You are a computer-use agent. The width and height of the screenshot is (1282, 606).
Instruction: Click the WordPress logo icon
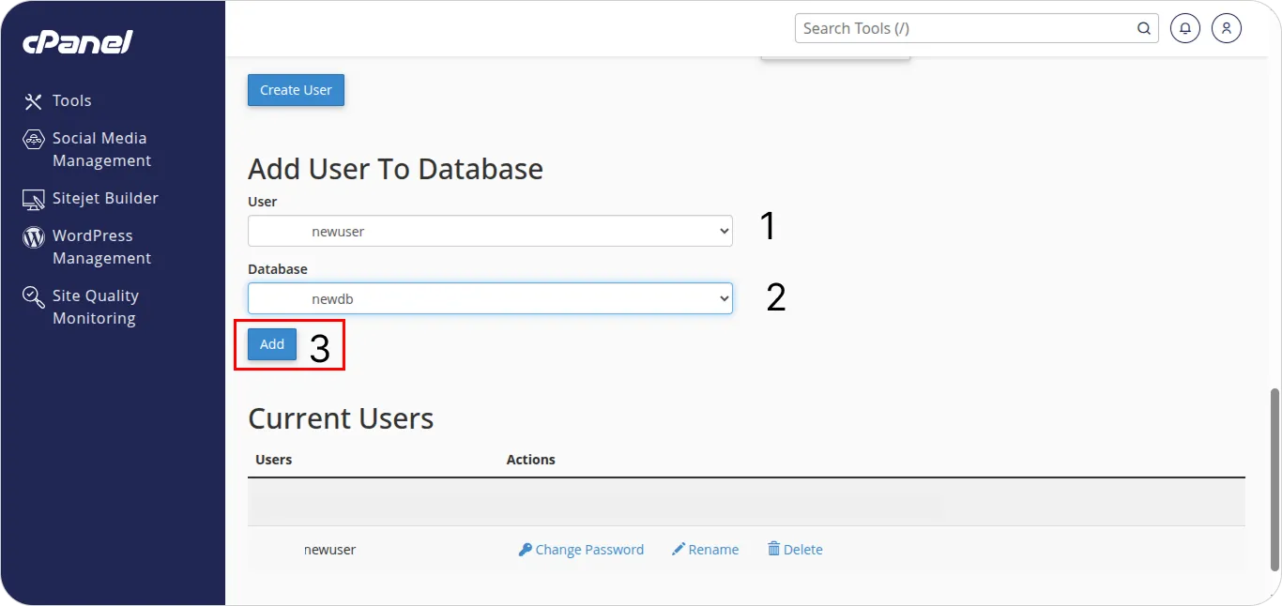34,236
